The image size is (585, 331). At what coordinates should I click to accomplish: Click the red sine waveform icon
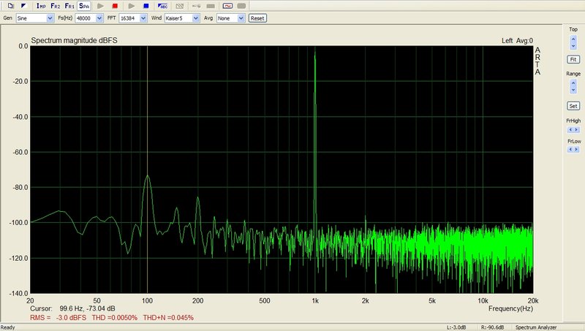coord(227,6)
